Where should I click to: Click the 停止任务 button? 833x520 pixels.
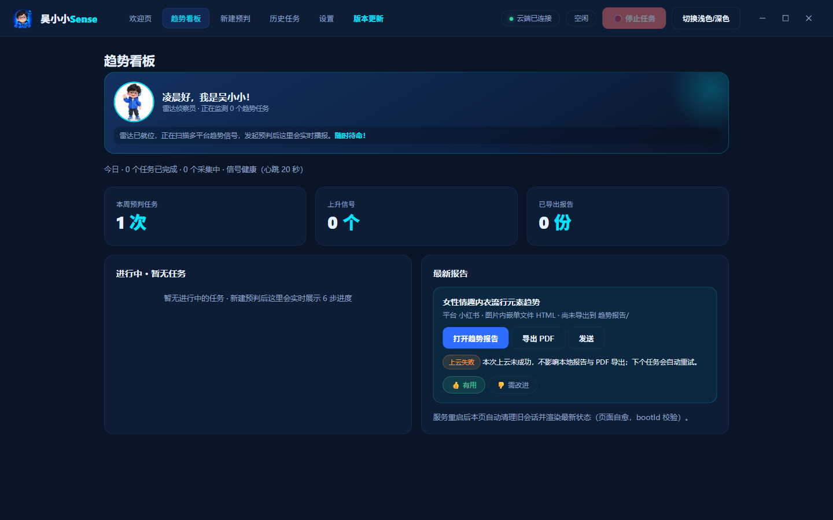634,18
